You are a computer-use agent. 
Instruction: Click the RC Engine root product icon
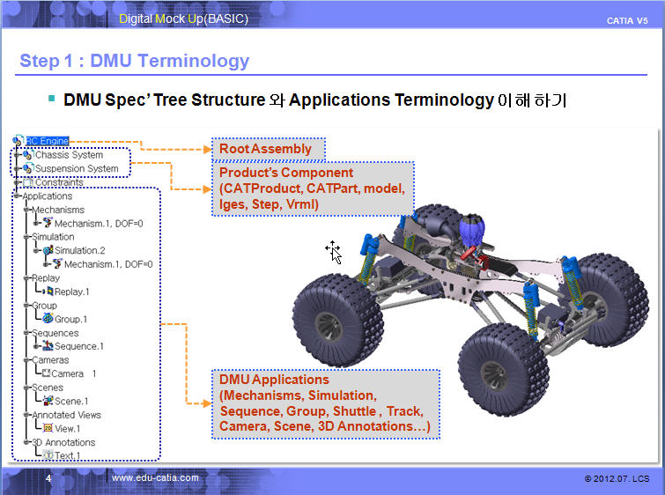pyautogui.click(x=18, y=141)
